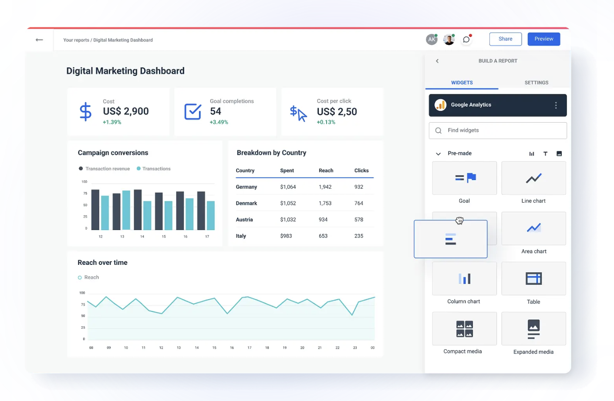614x401 pixels.
Task: Select the Line chart widget
Action: pos(533,178)
